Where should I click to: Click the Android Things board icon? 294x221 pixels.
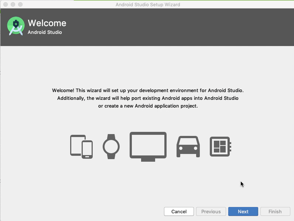pyautogui.click(x=220, y=147)
